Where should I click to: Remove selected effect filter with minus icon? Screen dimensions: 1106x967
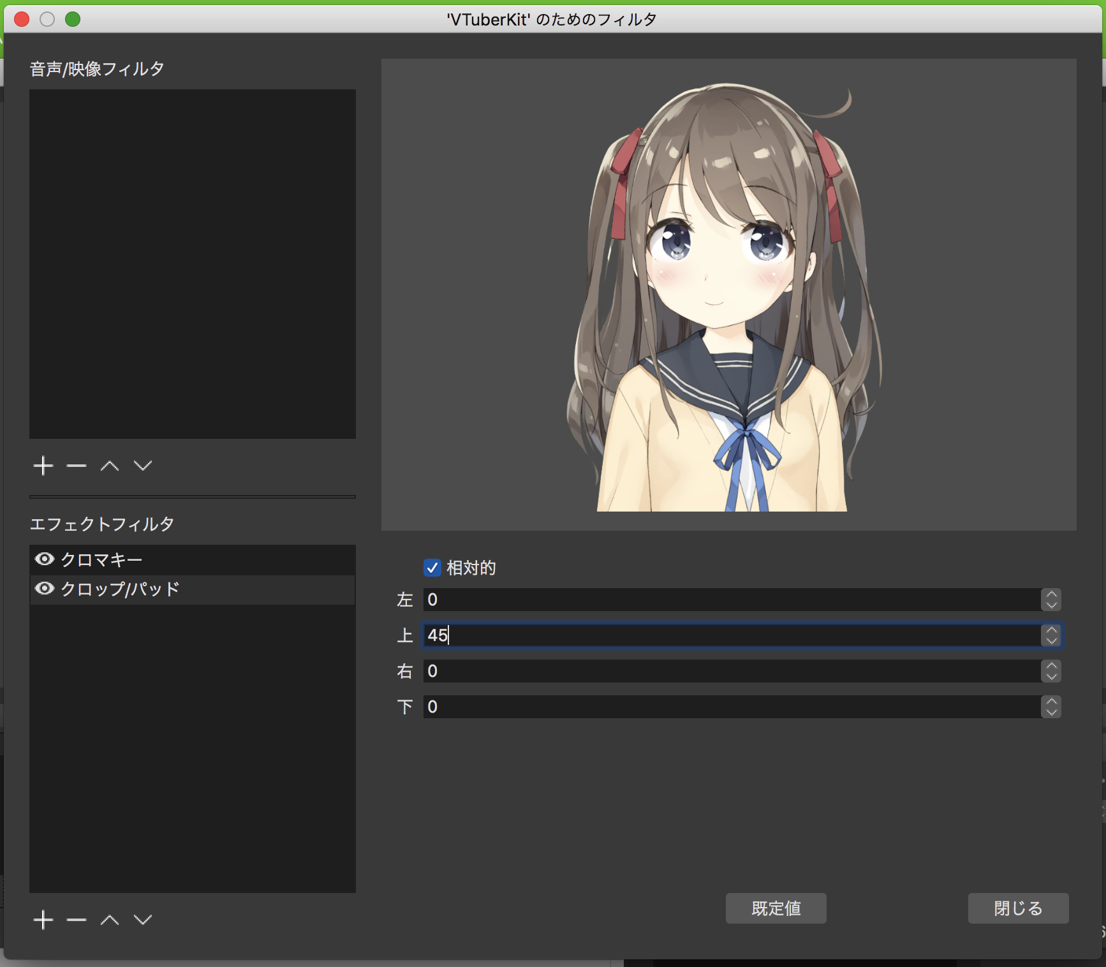pyautogui.click(x=77, y=920)
